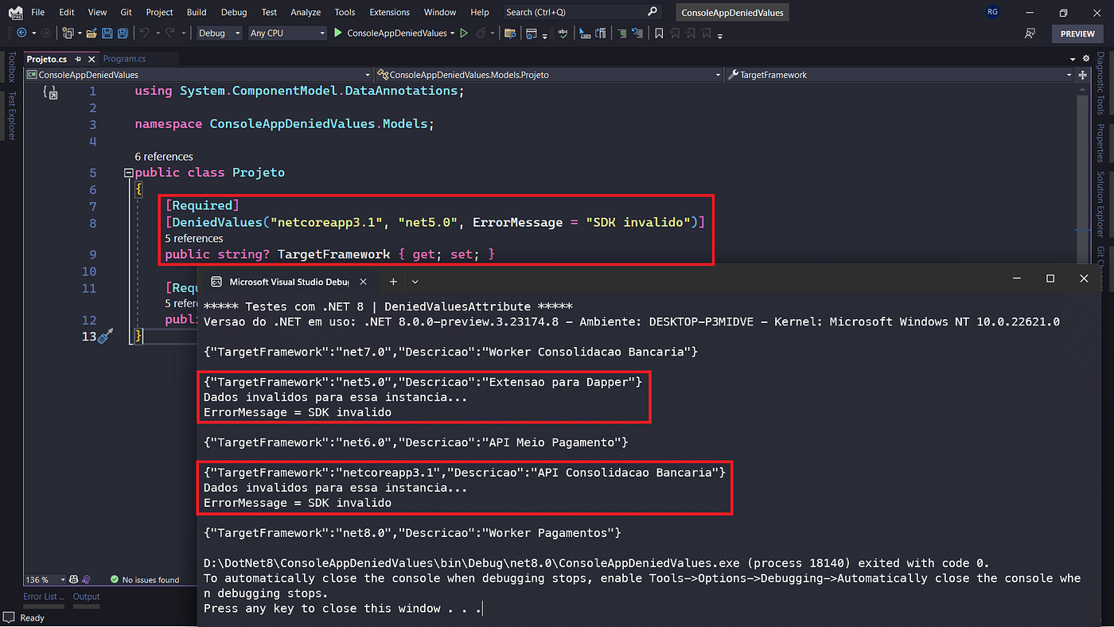Open the ConsoleAppDeniedValues project scope dropdown
The height and width of the screenshot is (627, 1114).
(197, 75)
